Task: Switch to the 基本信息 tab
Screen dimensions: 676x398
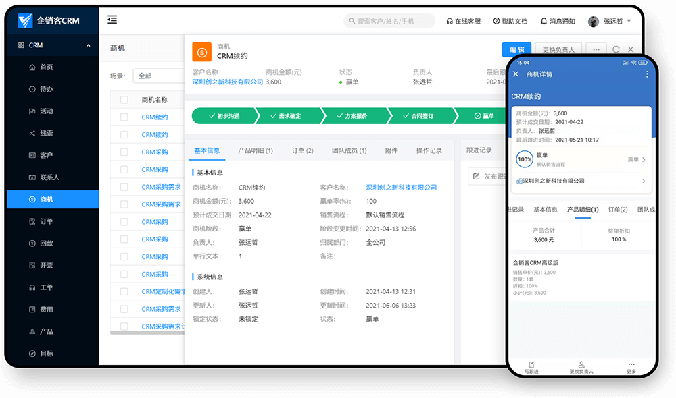Action: (x=207, y=150)
